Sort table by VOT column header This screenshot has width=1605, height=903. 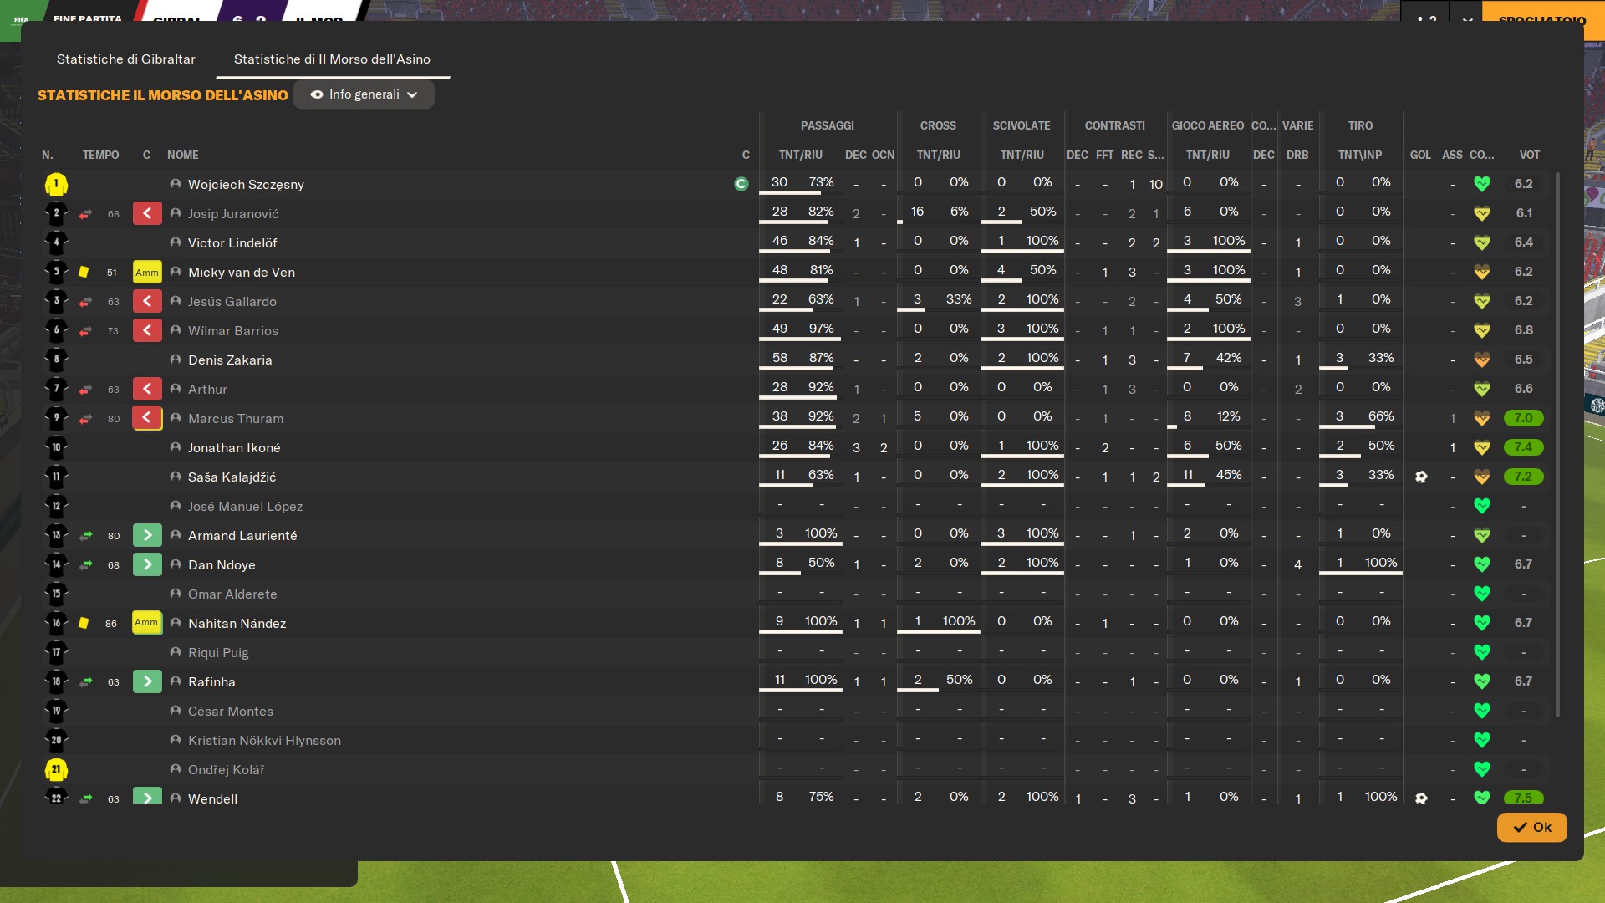click(1529, 155)
